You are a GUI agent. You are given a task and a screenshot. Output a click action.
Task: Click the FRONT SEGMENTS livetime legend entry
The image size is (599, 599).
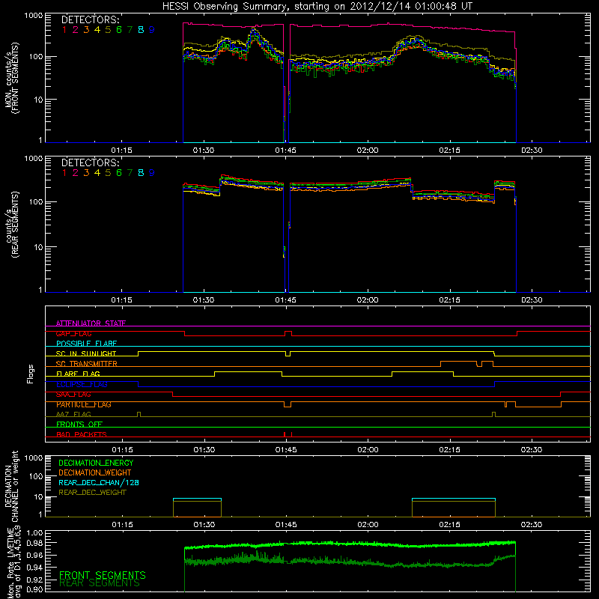[x=103, y=575]
